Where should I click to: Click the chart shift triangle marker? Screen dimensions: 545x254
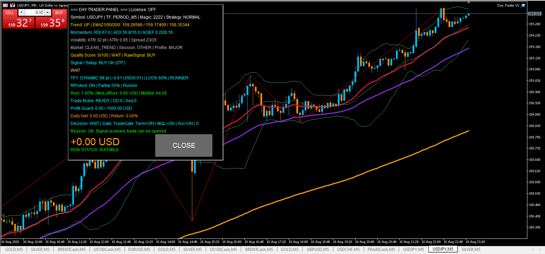pos(469,3)
